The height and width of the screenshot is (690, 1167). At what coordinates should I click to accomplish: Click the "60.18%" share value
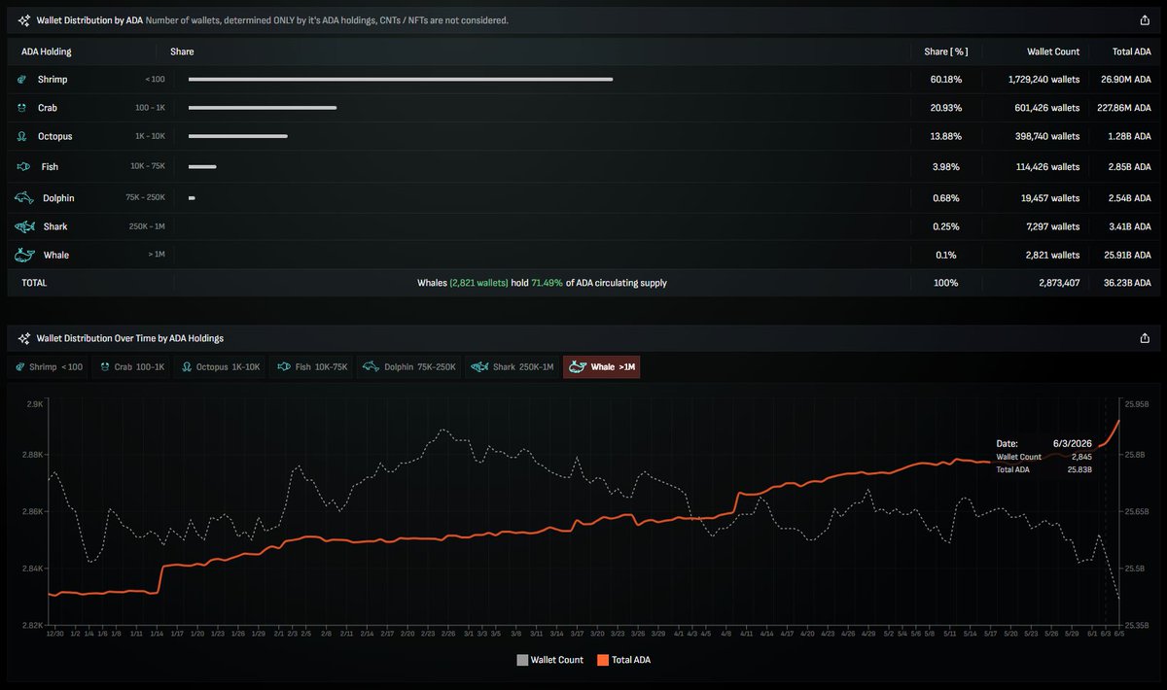945,80
